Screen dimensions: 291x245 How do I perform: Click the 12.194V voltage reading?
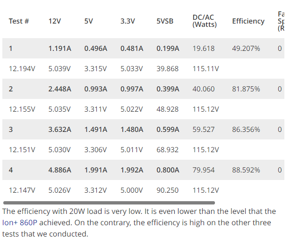[x=22, y=69]
